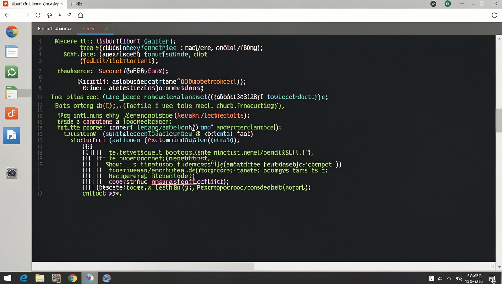This screenshot has height=284, width=502.
Task: Click the last code line 'cnltocb'
Action: 102,193
